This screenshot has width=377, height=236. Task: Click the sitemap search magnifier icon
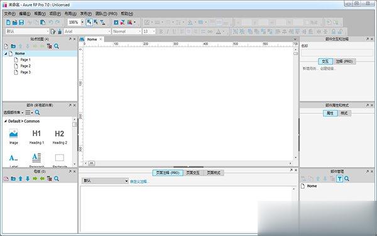click(x=57, y=46)
